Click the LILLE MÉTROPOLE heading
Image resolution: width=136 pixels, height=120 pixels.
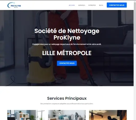click(67, 53)
